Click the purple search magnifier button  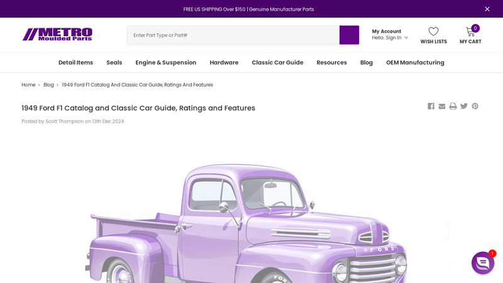click(349, 35)
